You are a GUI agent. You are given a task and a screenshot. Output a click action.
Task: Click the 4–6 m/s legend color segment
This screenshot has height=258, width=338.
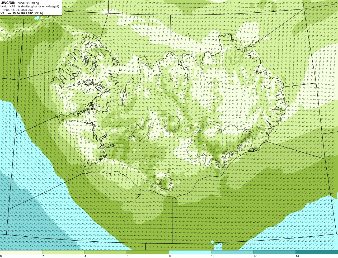[x=106, y=252]
